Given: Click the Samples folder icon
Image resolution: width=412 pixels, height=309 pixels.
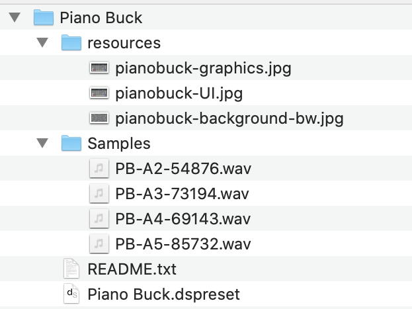Looking at the screenshot, I should click(71, 144).
